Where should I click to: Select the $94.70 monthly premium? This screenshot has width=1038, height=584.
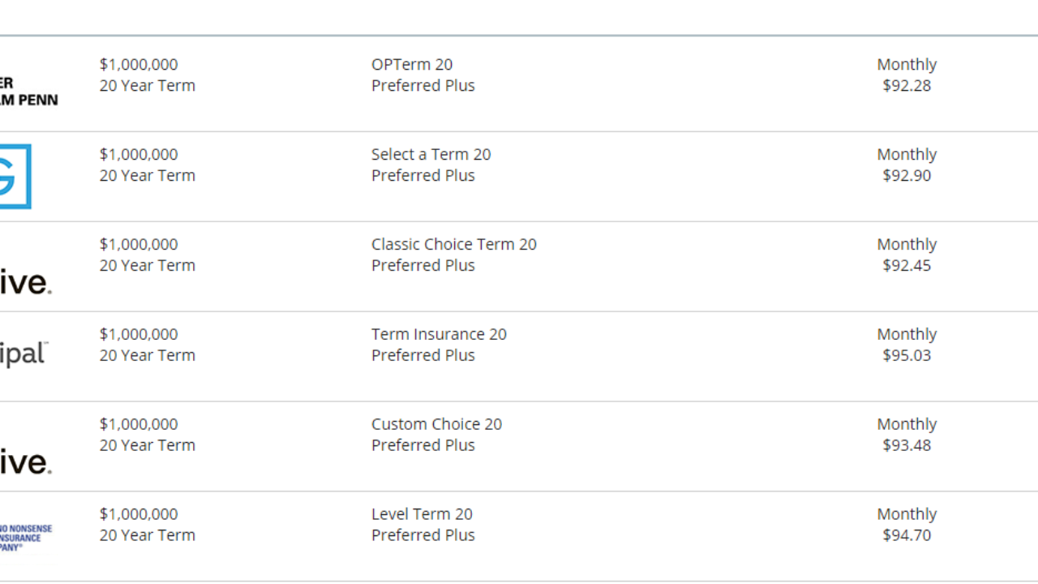tap(907, 536)
